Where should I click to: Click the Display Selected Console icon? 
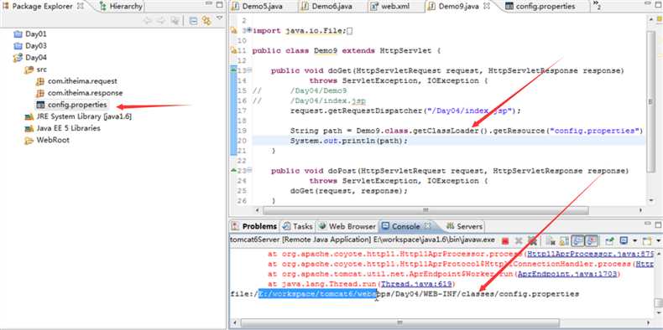[624, 241]
